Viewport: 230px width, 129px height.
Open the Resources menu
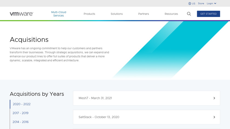(x=171, y=14)
